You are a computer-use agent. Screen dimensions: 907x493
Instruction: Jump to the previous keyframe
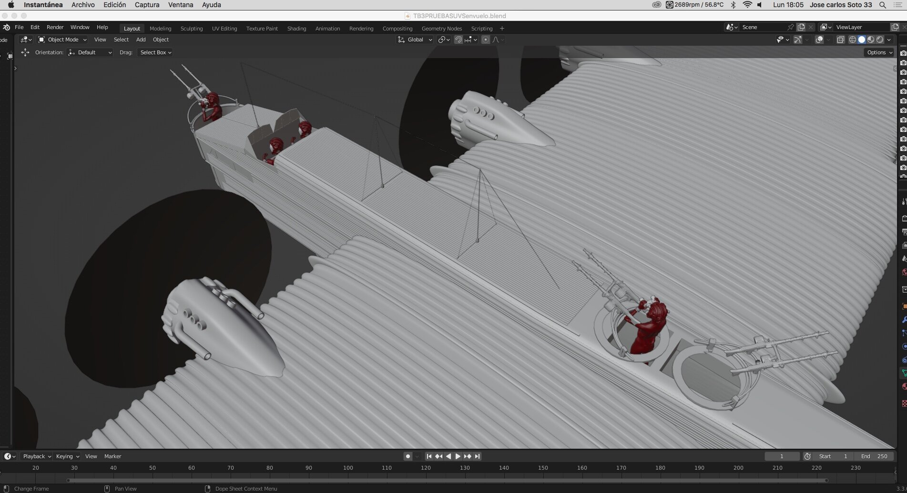438,456
